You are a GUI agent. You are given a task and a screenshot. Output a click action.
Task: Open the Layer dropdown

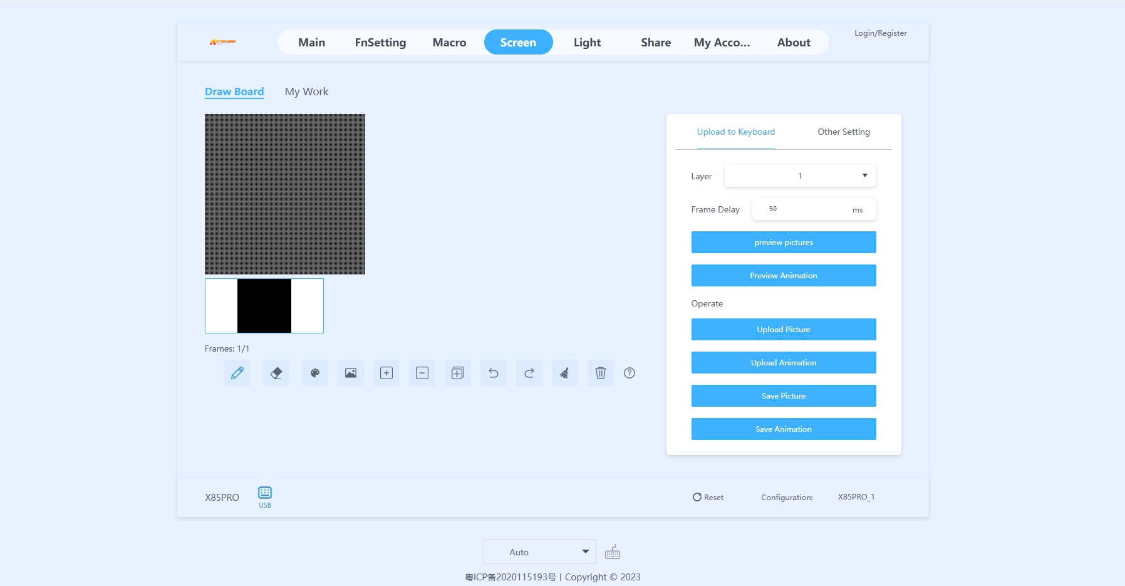coord(800,175)
